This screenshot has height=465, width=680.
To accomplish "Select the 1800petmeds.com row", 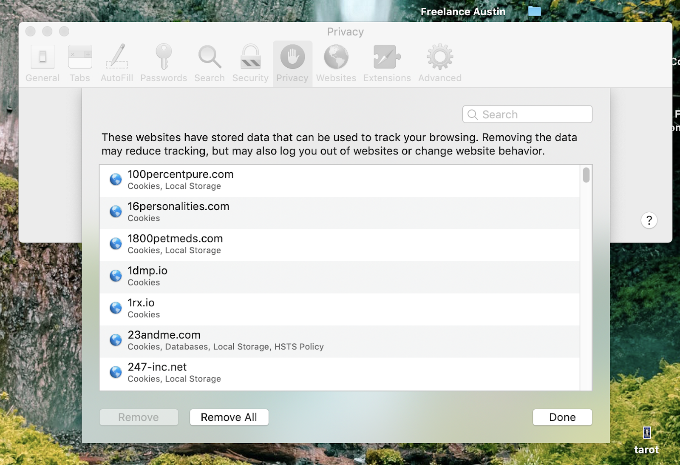I will [x=340, y=245].
